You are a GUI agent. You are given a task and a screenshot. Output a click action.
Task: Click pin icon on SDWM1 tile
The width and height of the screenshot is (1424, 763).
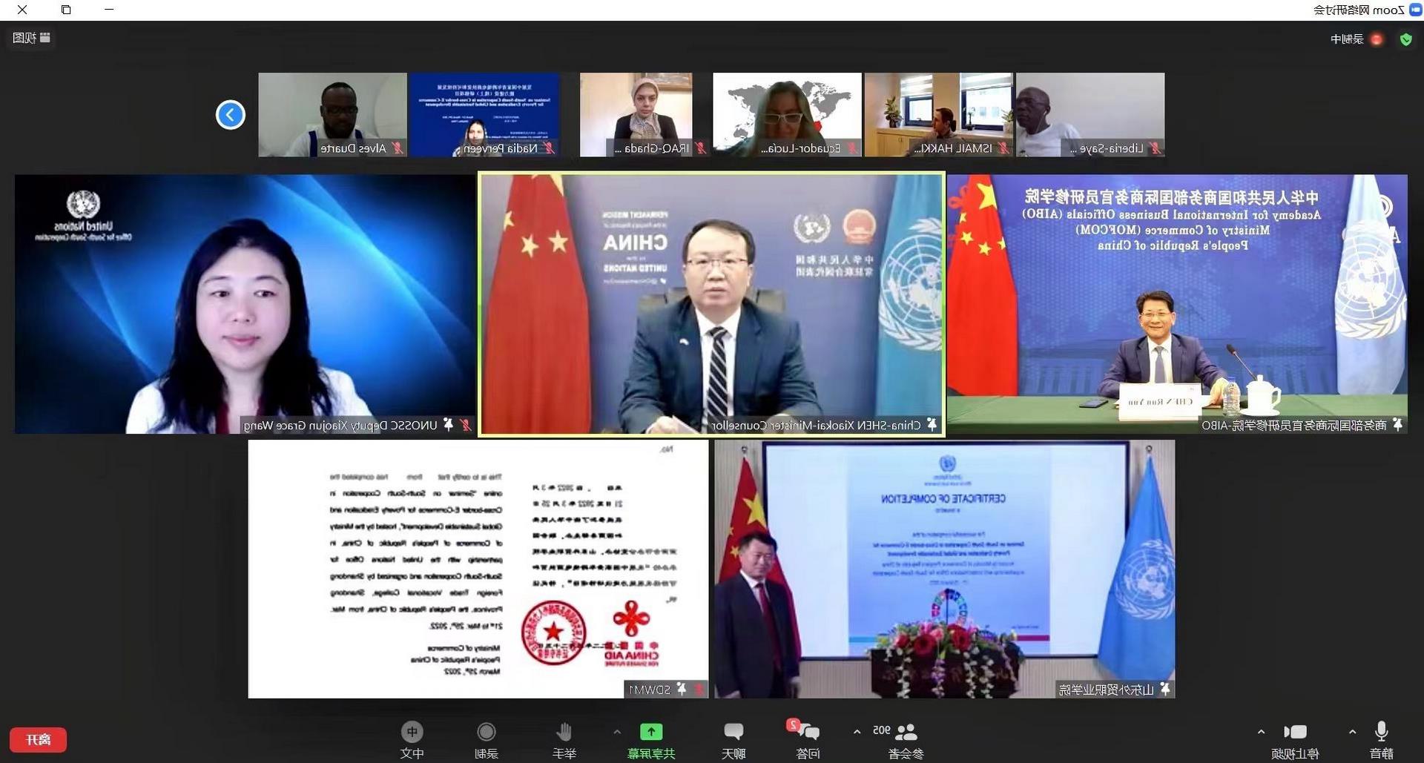coord(681,690)
